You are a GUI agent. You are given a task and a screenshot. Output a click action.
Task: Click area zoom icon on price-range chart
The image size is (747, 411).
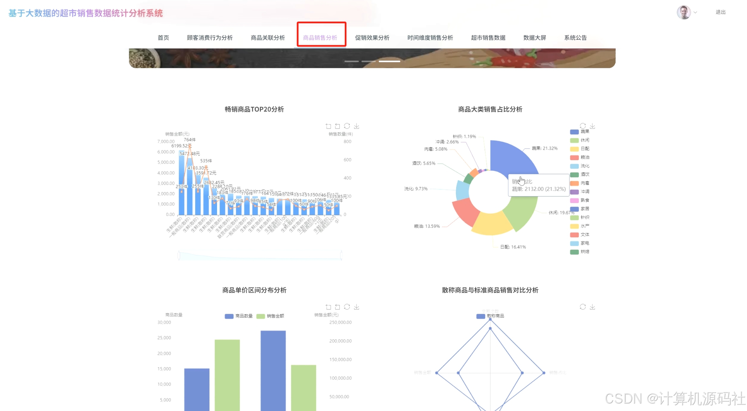pos(328,307)
